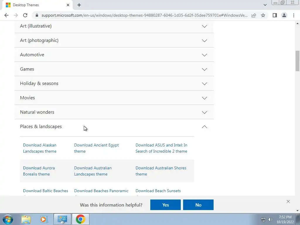Launch Windows Media Player from taskbar
Screen dimensions: 300x225
[44, 219]
